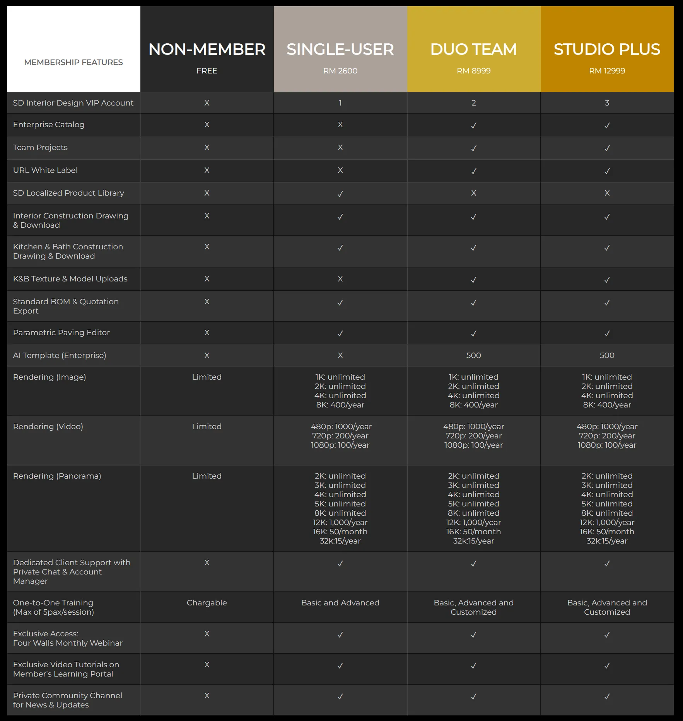This screenshot has height=721, width=683.
Task: Click Duo Team checkmark for Dedicated Client Support
Action: 473,564
